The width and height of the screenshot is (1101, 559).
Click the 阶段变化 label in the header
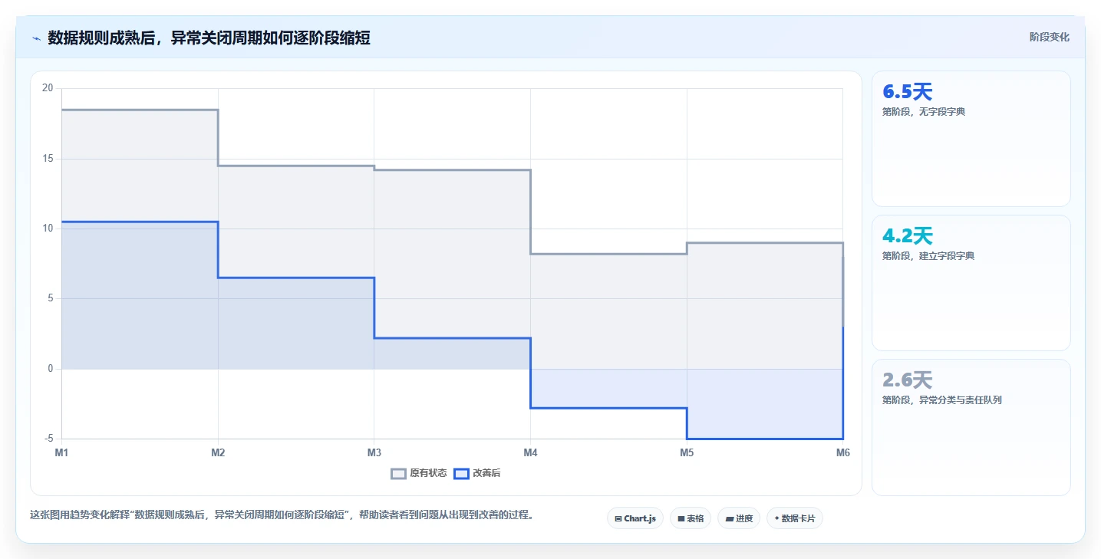click(x=1049, y=37)
